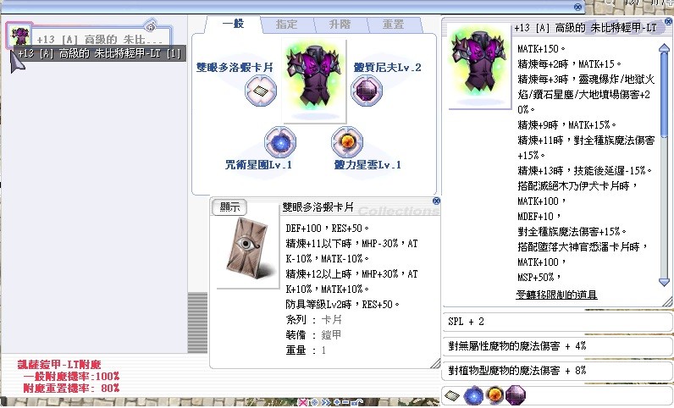
Task: Click the 附魔重置機率: 80% text
Action: [x=71, y=389]
